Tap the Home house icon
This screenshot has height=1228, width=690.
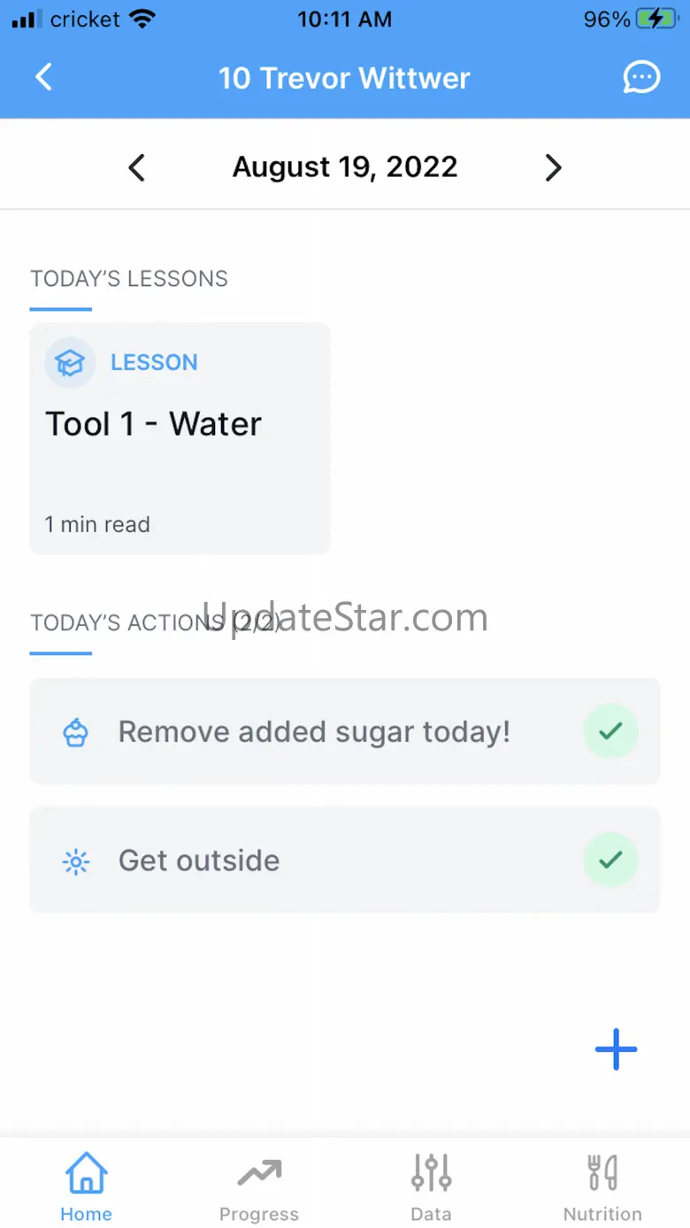point(86,1174)
